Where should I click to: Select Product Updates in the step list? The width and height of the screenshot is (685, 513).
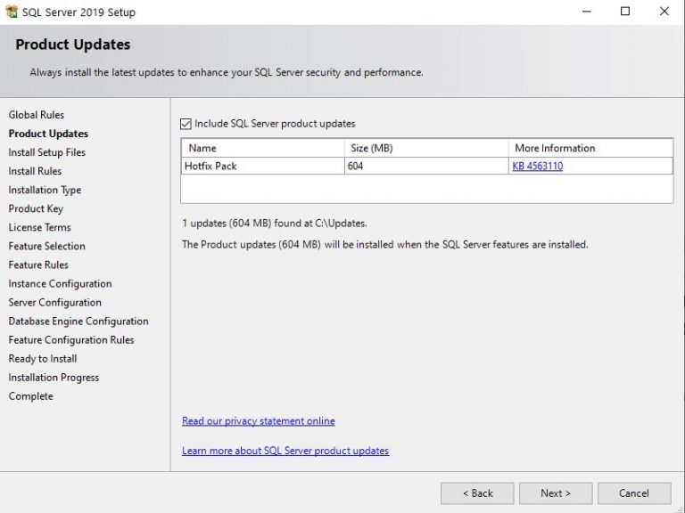[x=48, y=134]
